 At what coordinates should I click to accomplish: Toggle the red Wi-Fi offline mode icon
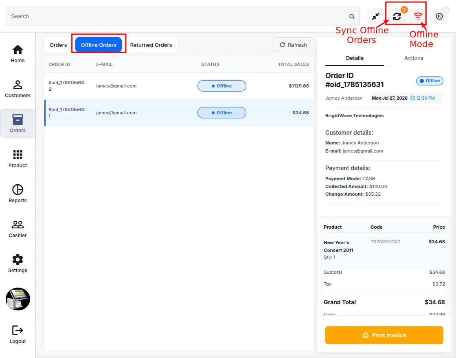coord(418,16)
